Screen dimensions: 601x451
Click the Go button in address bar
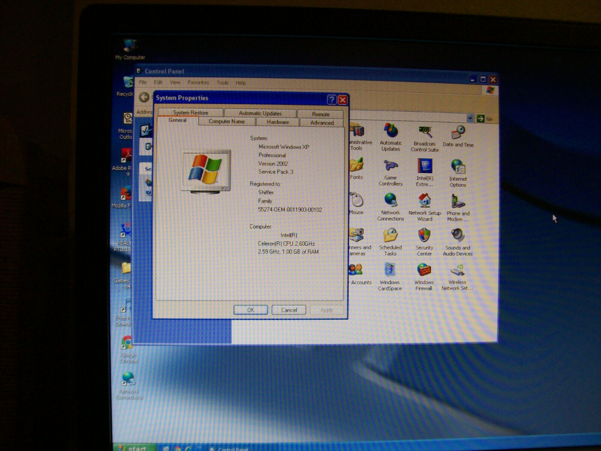click(485, 119)
